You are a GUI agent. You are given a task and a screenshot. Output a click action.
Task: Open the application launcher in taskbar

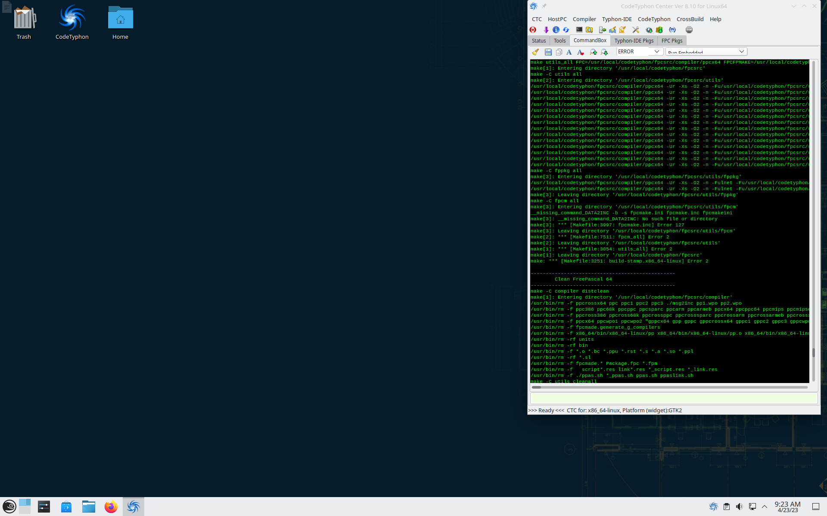pos(9,507)
